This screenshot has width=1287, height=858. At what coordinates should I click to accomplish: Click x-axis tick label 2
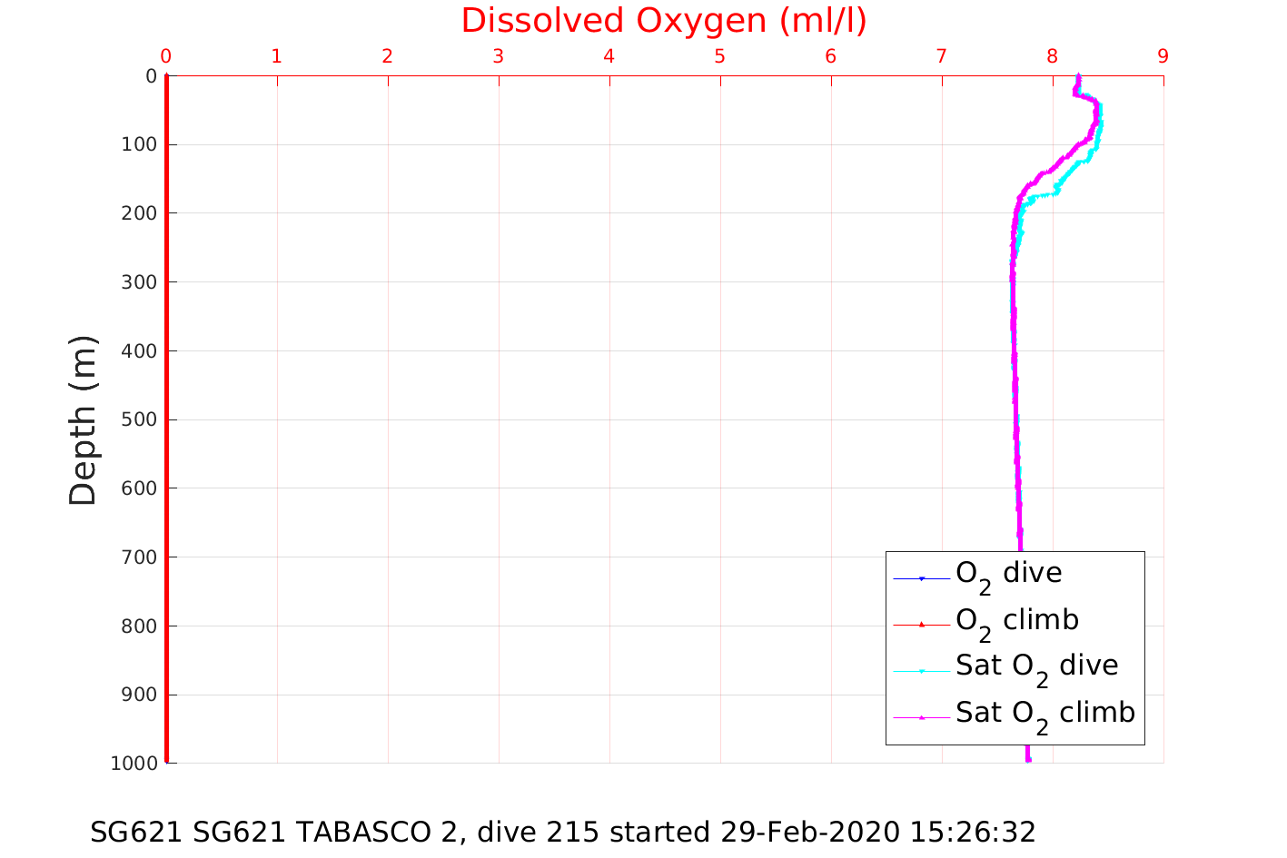(x=388, y=56)
